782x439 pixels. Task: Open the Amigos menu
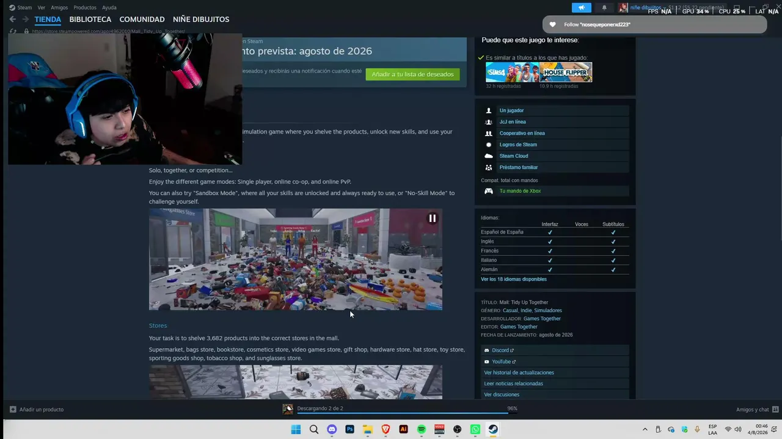tap(59, 7)
